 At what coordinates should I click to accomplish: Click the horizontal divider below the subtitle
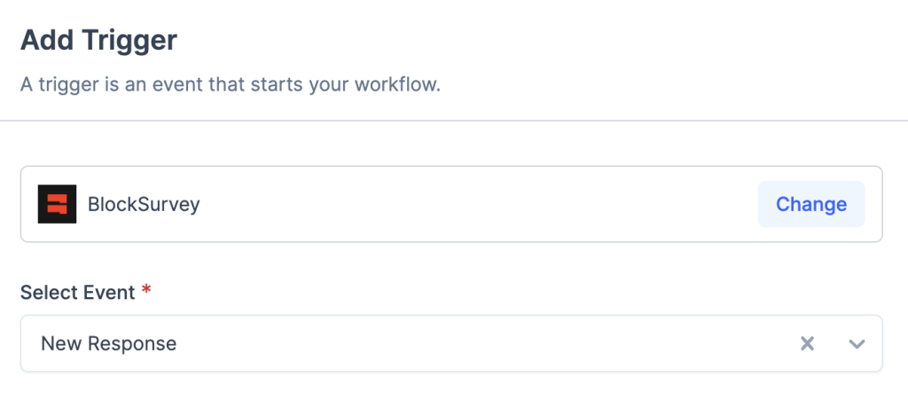(x=454, y=120)
